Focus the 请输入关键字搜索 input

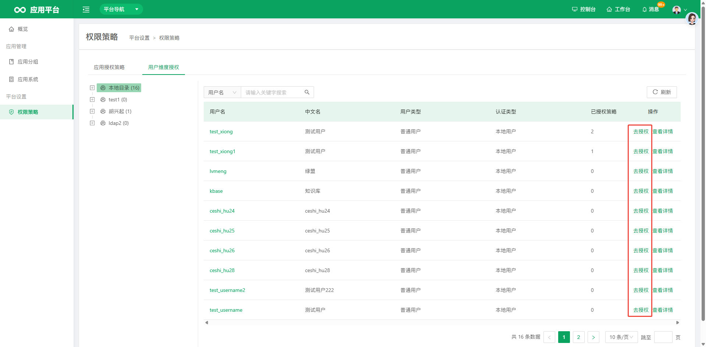pyautogui.click(x=272, y=92)
